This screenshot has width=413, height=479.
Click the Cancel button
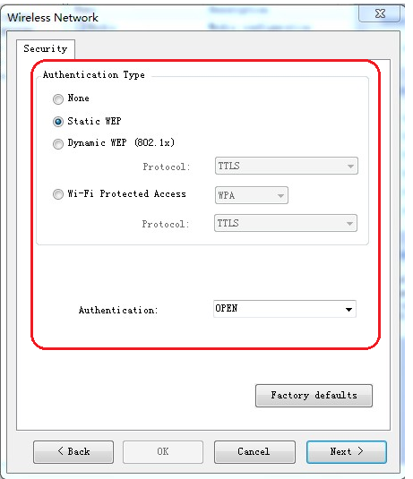point(254,452)
